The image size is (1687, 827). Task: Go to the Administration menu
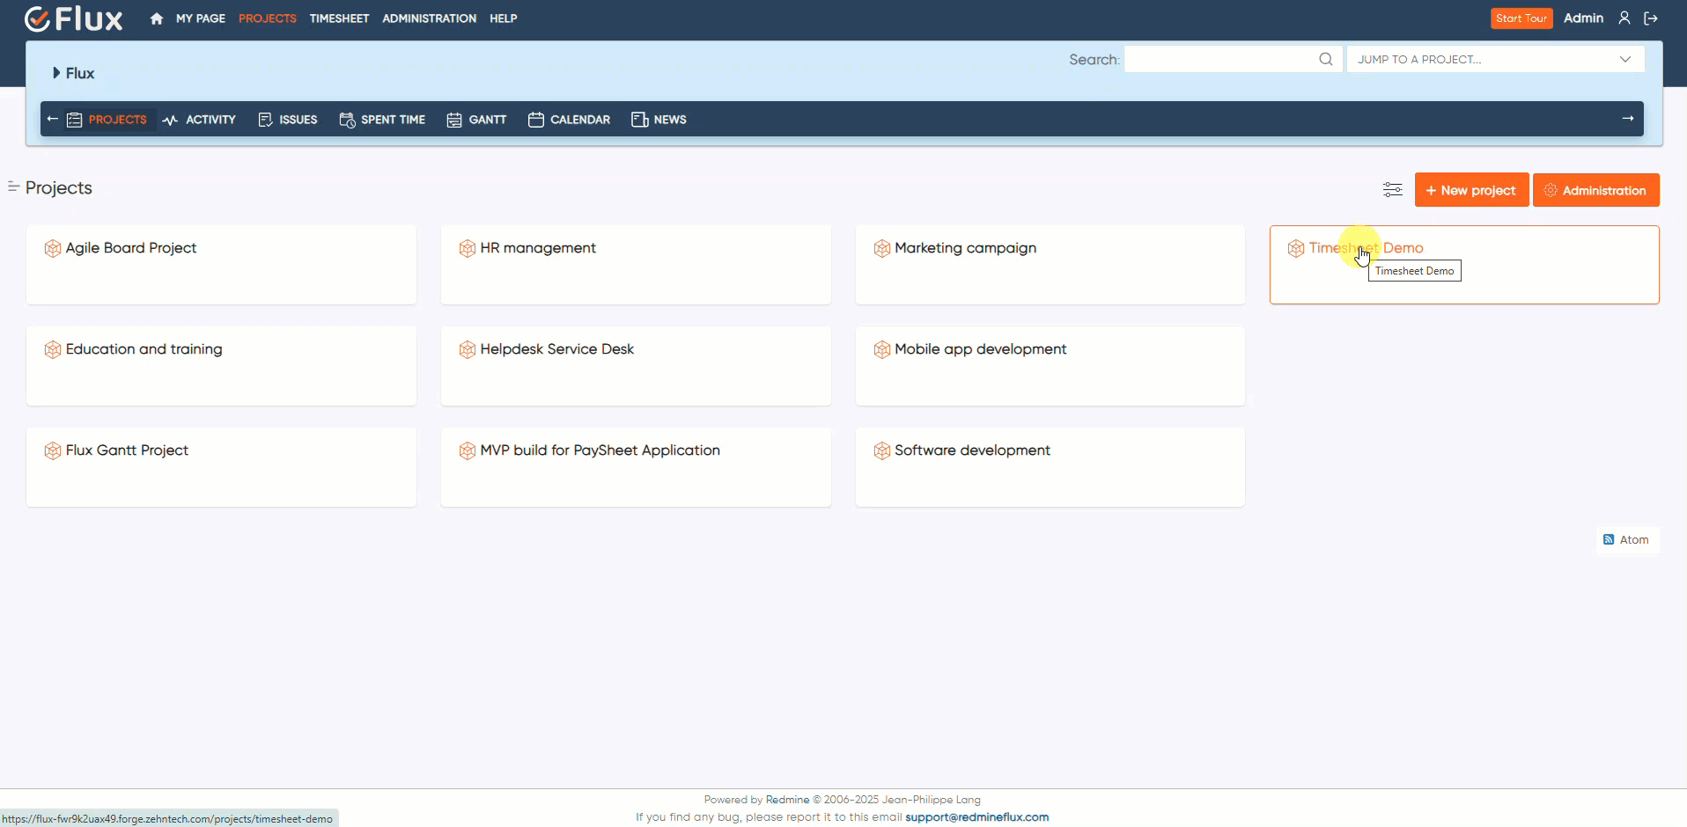point(429,18)
